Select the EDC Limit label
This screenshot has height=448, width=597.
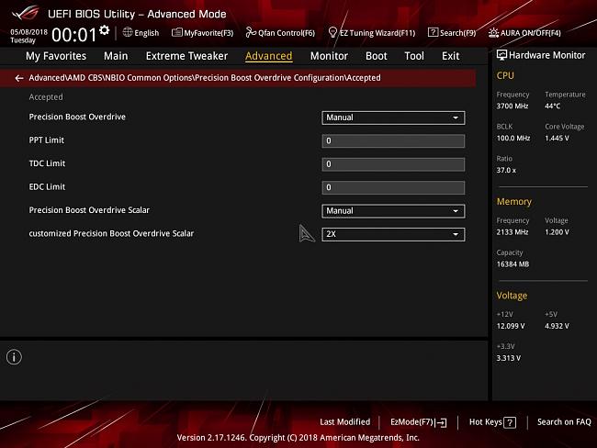point(47,187)
